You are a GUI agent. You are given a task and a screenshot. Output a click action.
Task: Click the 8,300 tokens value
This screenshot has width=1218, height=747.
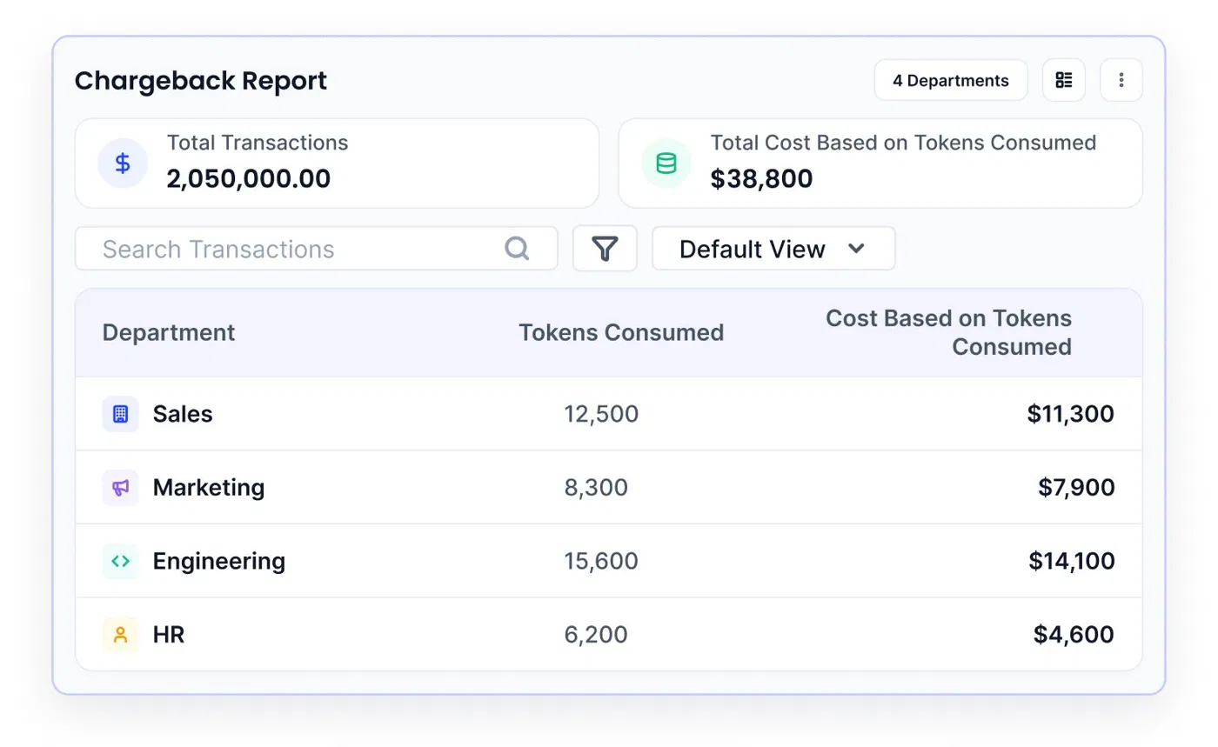tap(596, 488)
